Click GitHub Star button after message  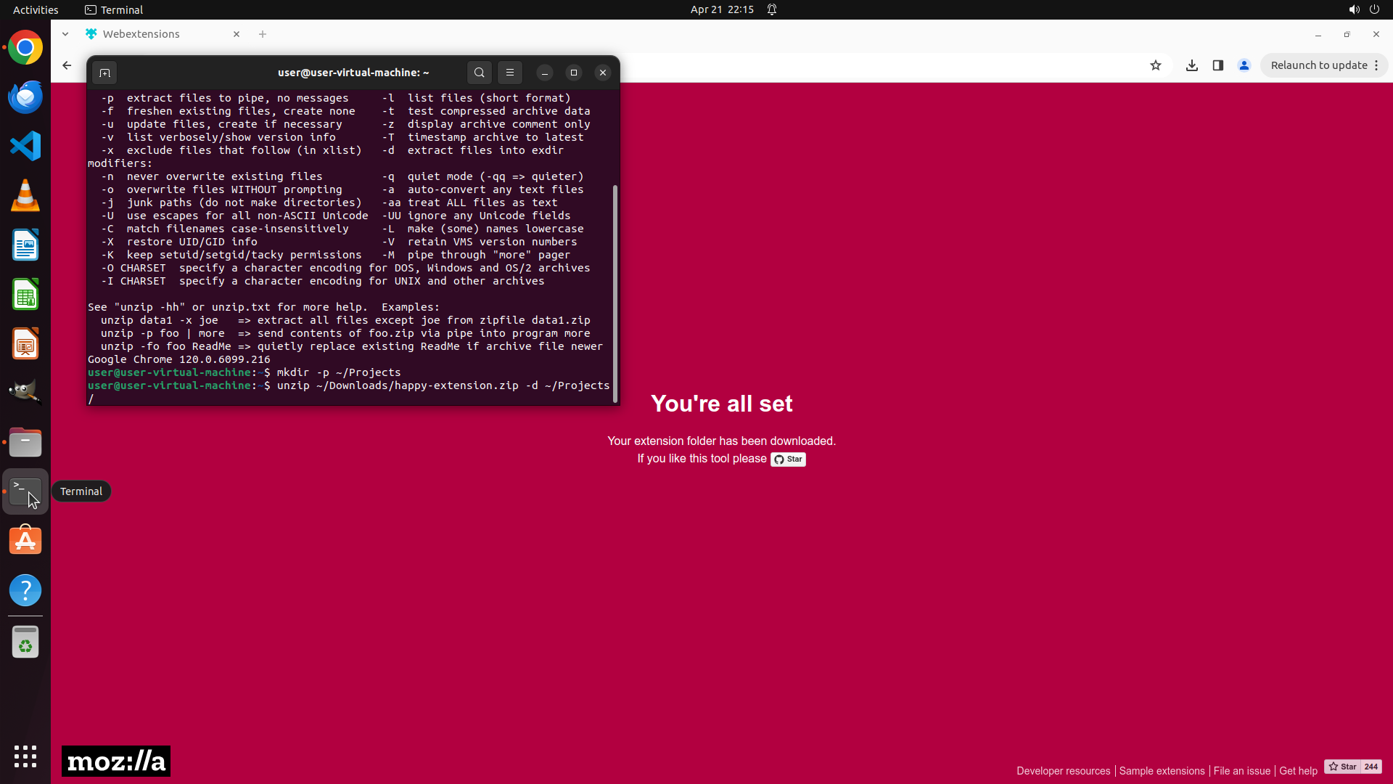pyautogui.click(x=788, y=460)
